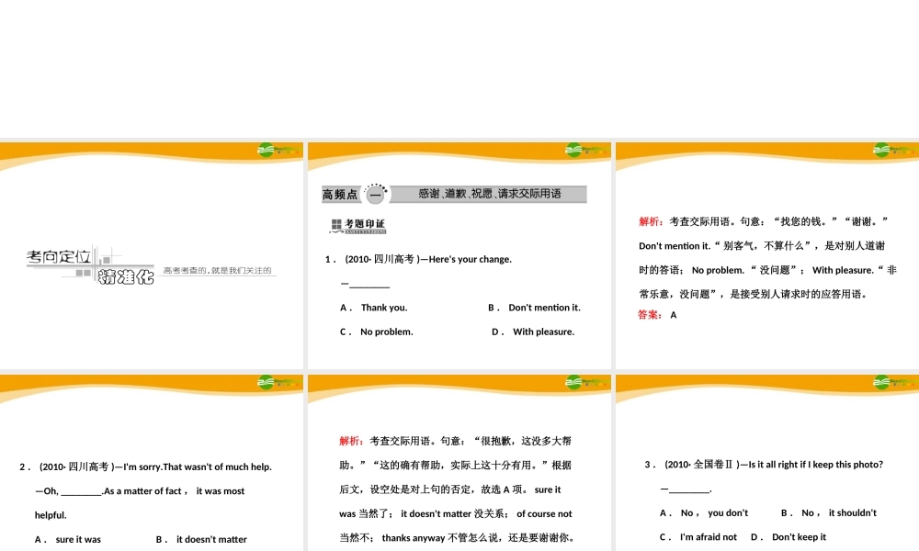
Task: Open the slide with question 3 keep this photo
Action: 767,463
